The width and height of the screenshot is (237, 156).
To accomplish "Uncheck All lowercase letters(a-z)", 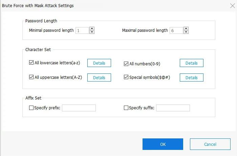I will click(x=31, y=63).
